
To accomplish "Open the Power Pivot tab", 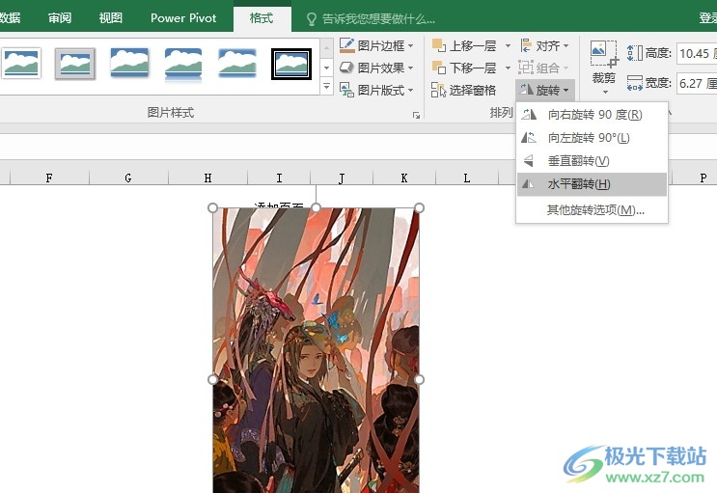I will tap(183, 17).
